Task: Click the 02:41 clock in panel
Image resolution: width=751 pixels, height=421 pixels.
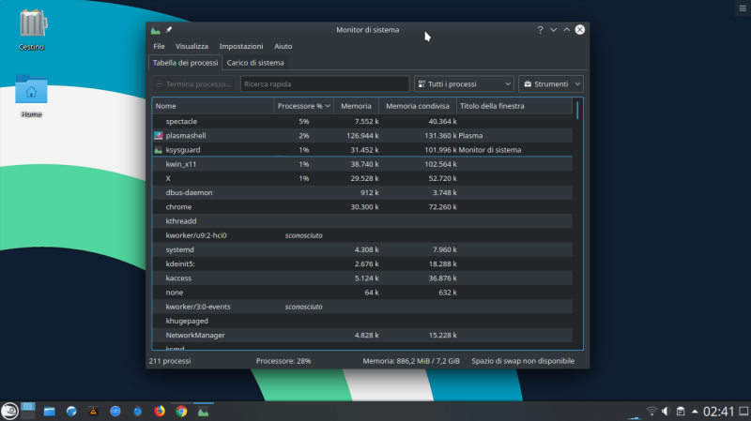Action: tap(718, 412)
